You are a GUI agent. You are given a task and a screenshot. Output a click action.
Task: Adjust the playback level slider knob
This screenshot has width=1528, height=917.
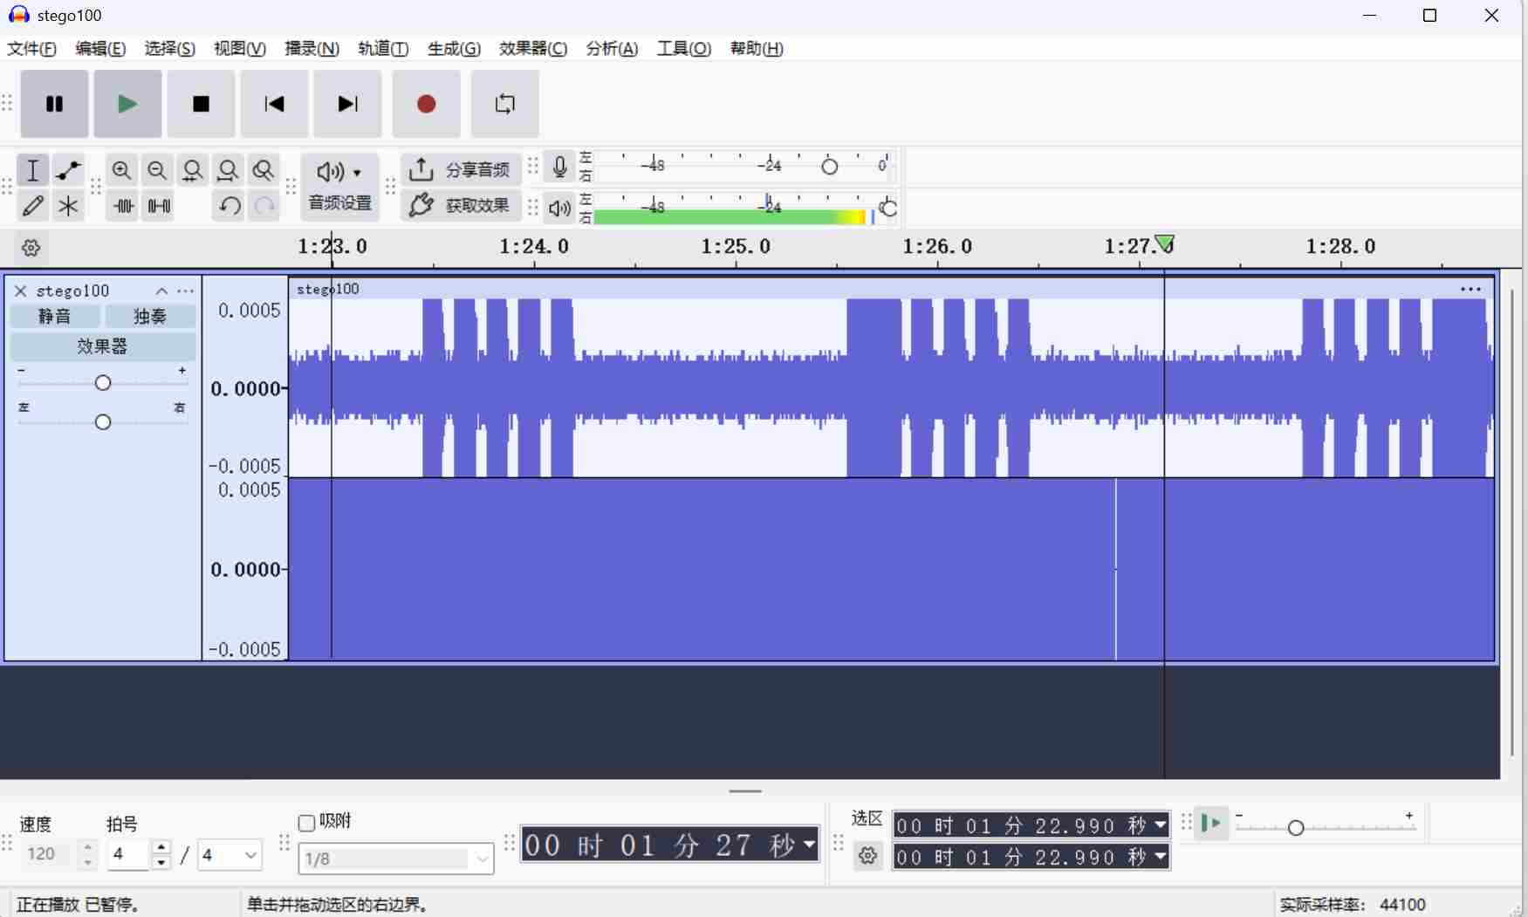click(x=888, y=209)
